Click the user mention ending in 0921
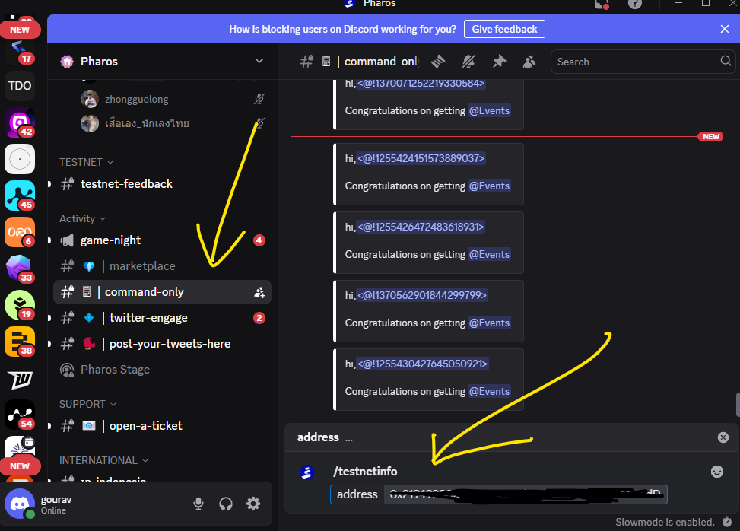The height and width of the screenshot is (531, 740). (x=422, y=364)
